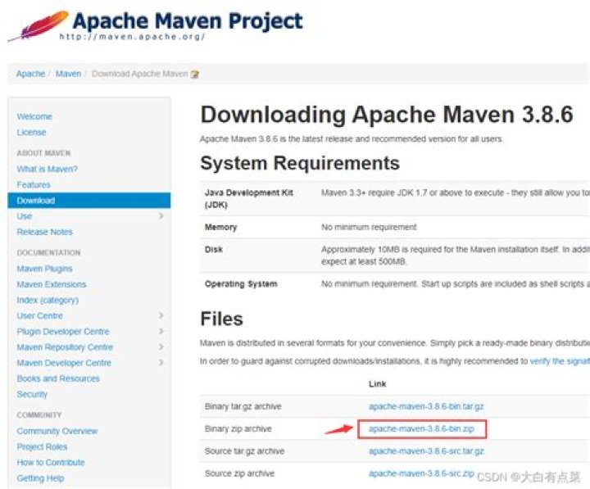The height and width of the screenshot is (489, 590).
Task: Click the Disk row label
Action: (213, 249)
